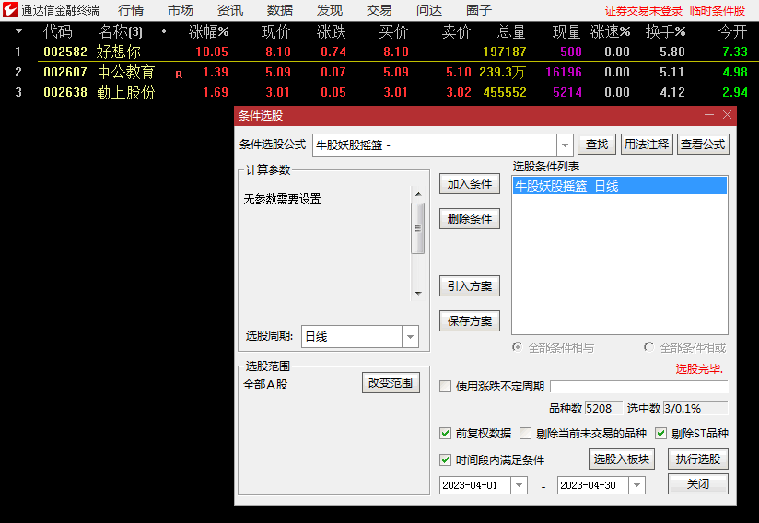Click the 加入条件 button
The height and width of the screenshot is (523, 759).
pos(470,184)
